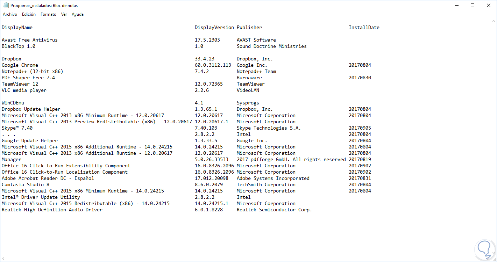Click the Camtasia Studio 8 entry
This screenshot has width=497, height=262.
(x=26, y=184)
